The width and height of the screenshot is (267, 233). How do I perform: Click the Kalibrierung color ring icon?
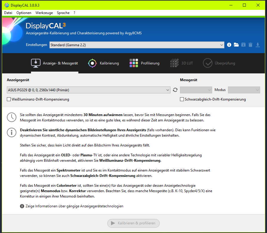92,63
